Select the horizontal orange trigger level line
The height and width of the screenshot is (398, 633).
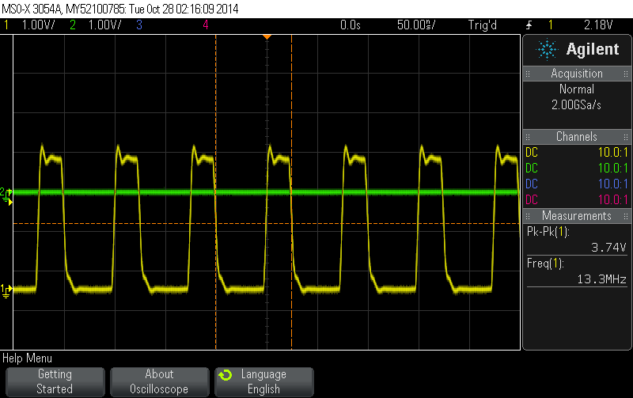(267, 223)
